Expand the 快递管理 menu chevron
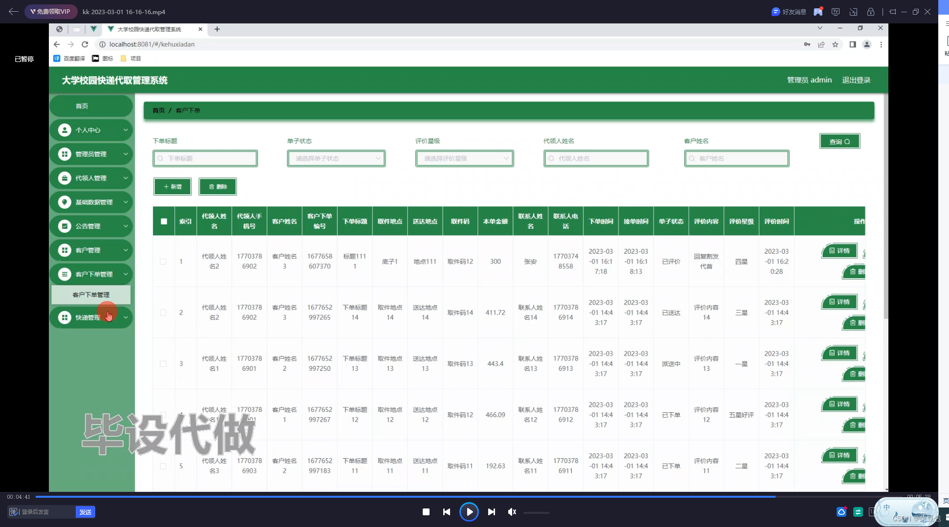The width and height of the screenshot is (949, 527). pyautogui.click(x=126, y=318)
